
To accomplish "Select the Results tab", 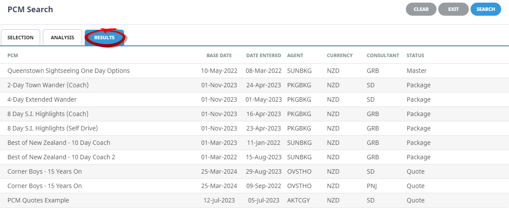I will point(104,38).
